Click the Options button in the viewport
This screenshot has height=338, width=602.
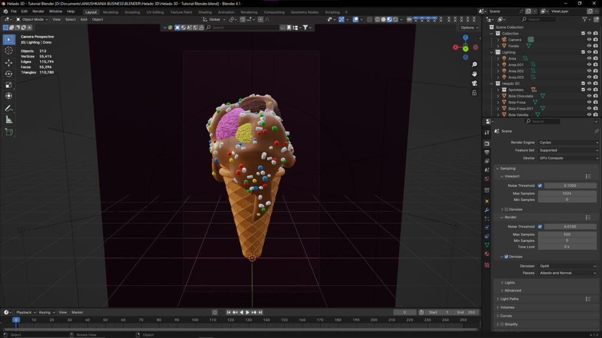coord(469,28)
